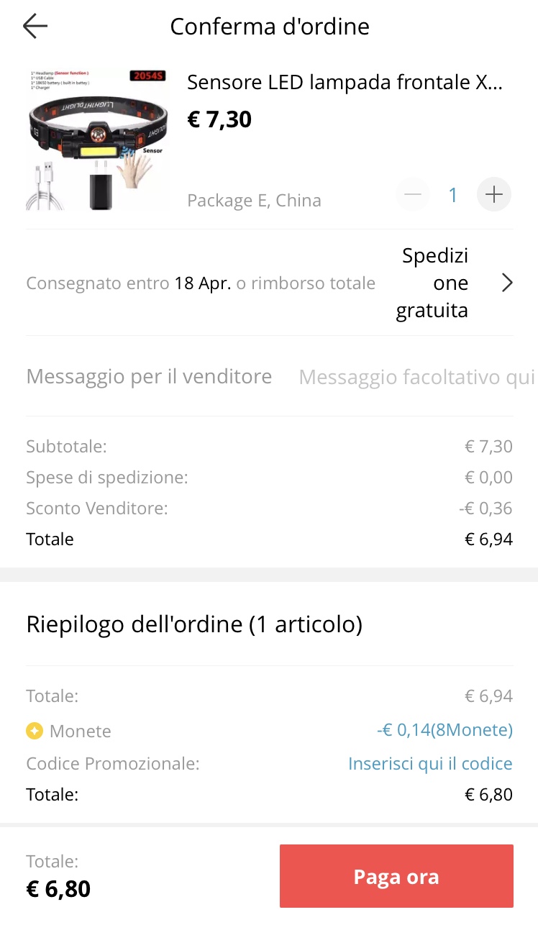Tap the back arrow icon

click(x=35, y=27)
